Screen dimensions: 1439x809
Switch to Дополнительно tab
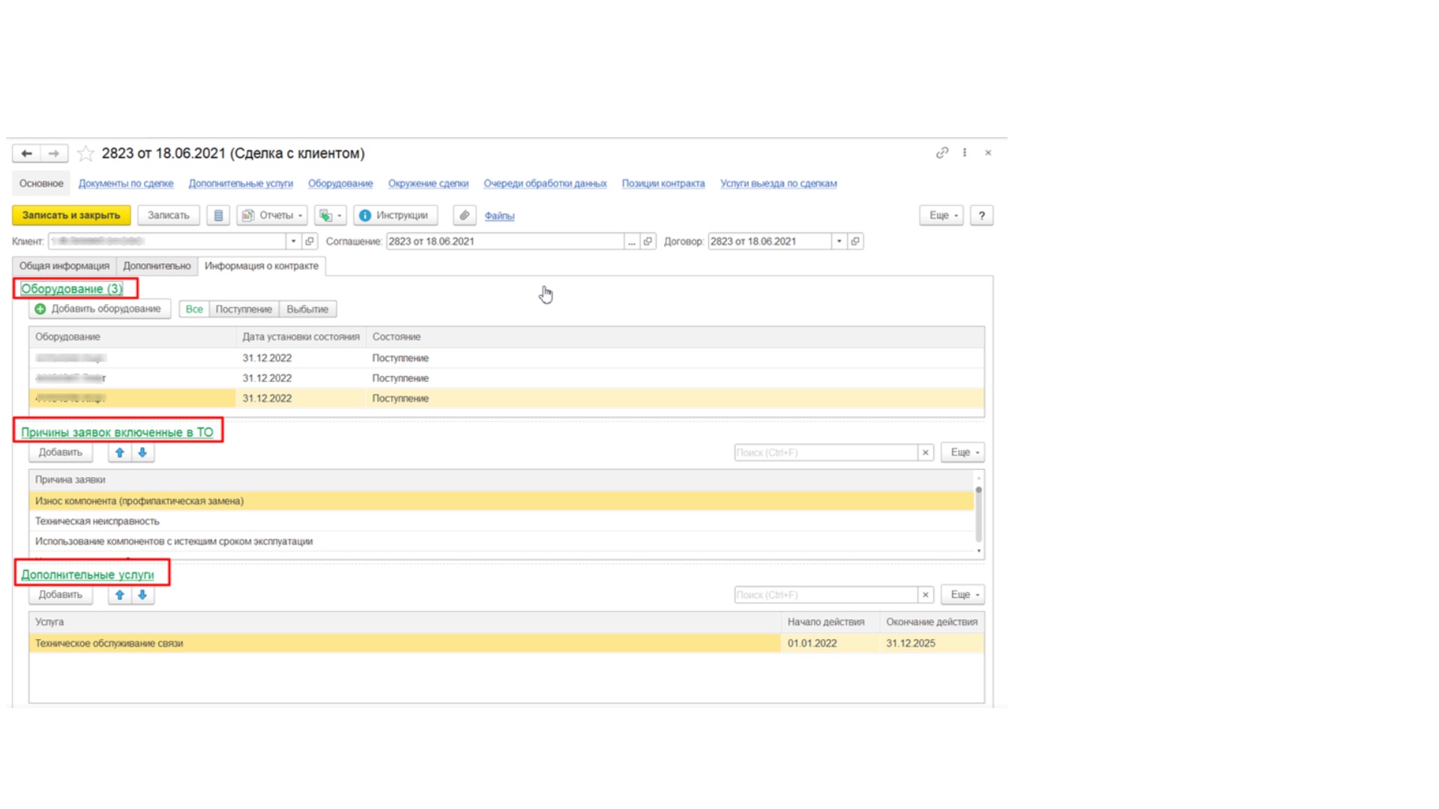click(x=157, y=266)
